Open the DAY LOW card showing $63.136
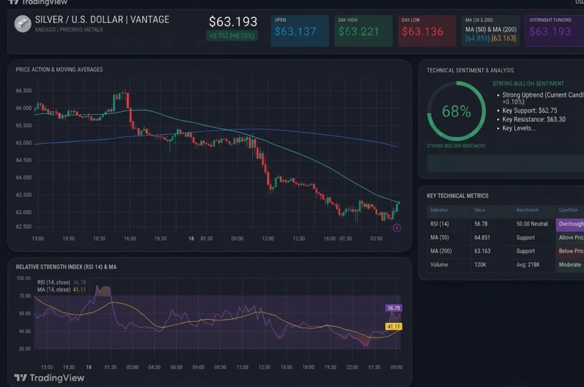This screenshot has width=584, height=387. click(427, 31)
